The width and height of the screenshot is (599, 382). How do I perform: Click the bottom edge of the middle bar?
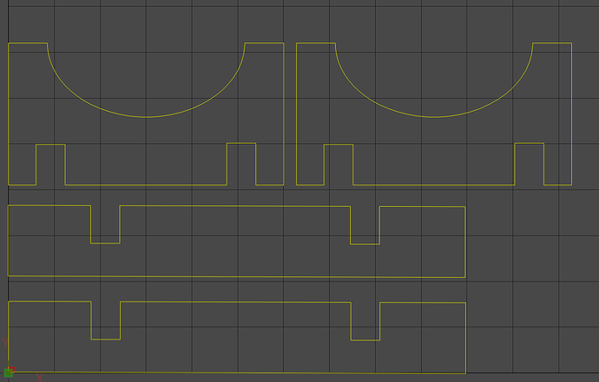234,276
